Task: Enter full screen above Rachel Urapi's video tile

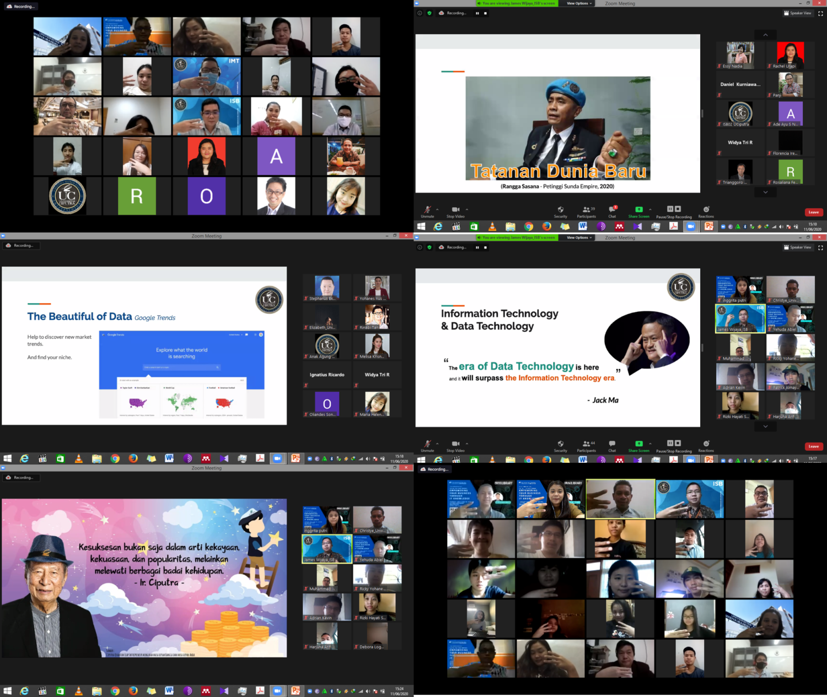Action: pos(820,13)
